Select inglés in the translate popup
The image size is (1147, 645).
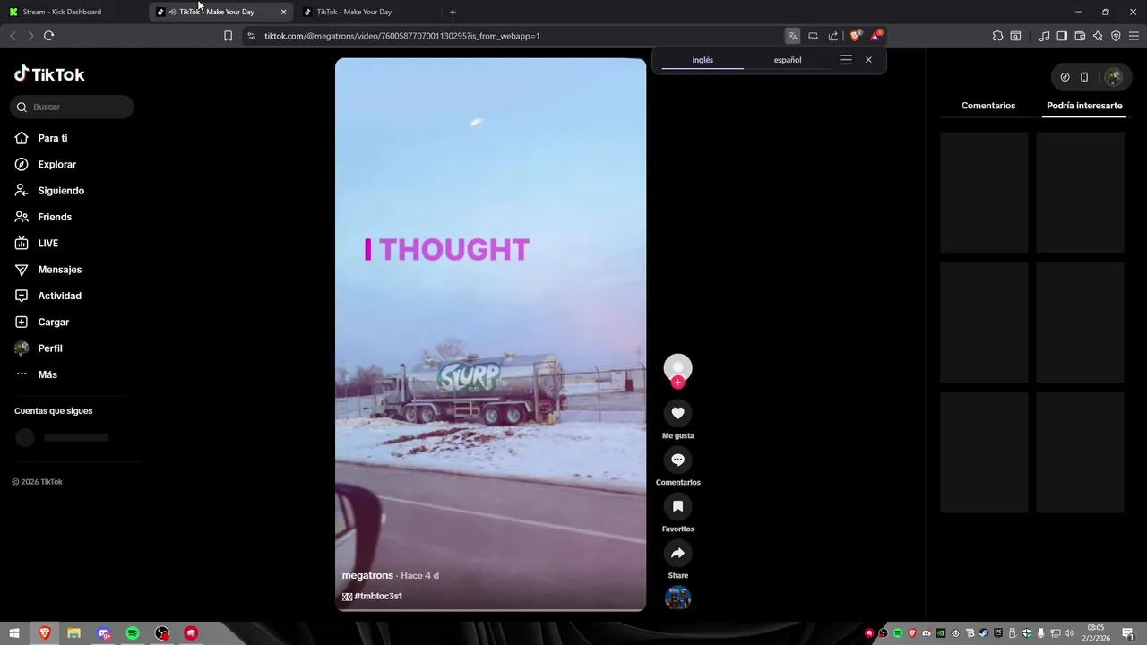pos(703,60)
